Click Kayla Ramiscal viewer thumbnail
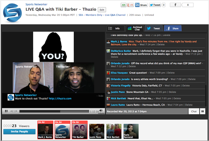The width and height of the screenshot is (209, 141). point(131,131)
